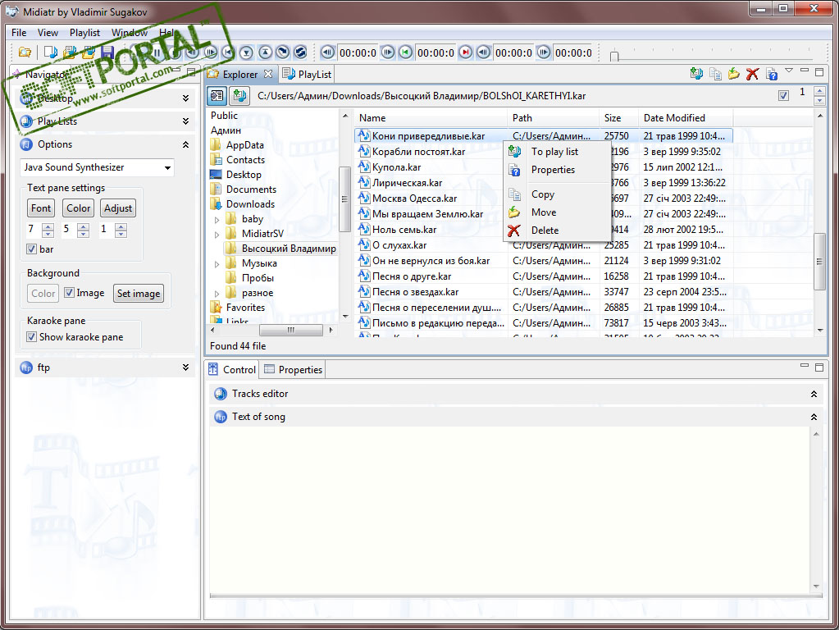Viewport: 839px width, 630px height.
Task: Click the toolbar button with the blue swirl
Action: point(301,52)
